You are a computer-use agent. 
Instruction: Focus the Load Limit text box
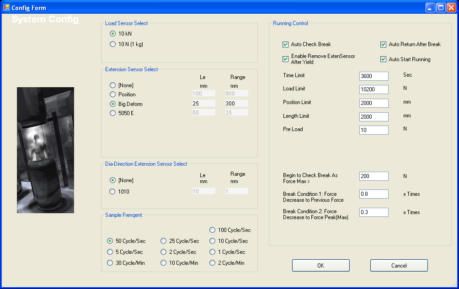tap(374, 89)
